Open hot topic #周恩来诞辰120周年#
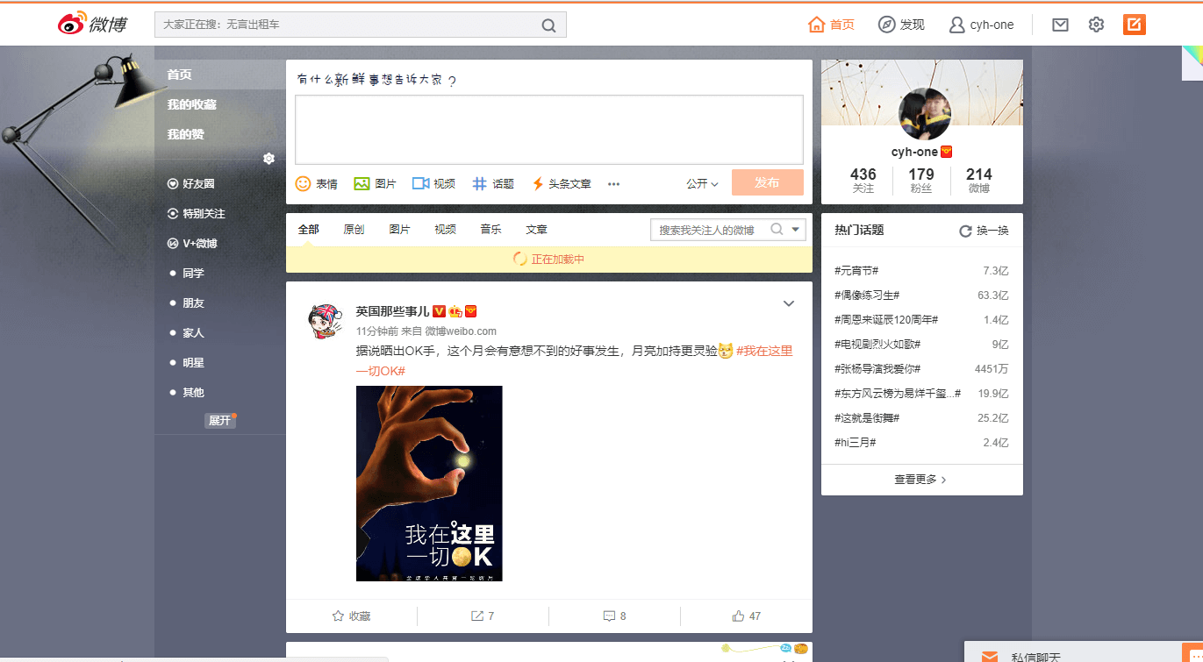 point(886,320)
